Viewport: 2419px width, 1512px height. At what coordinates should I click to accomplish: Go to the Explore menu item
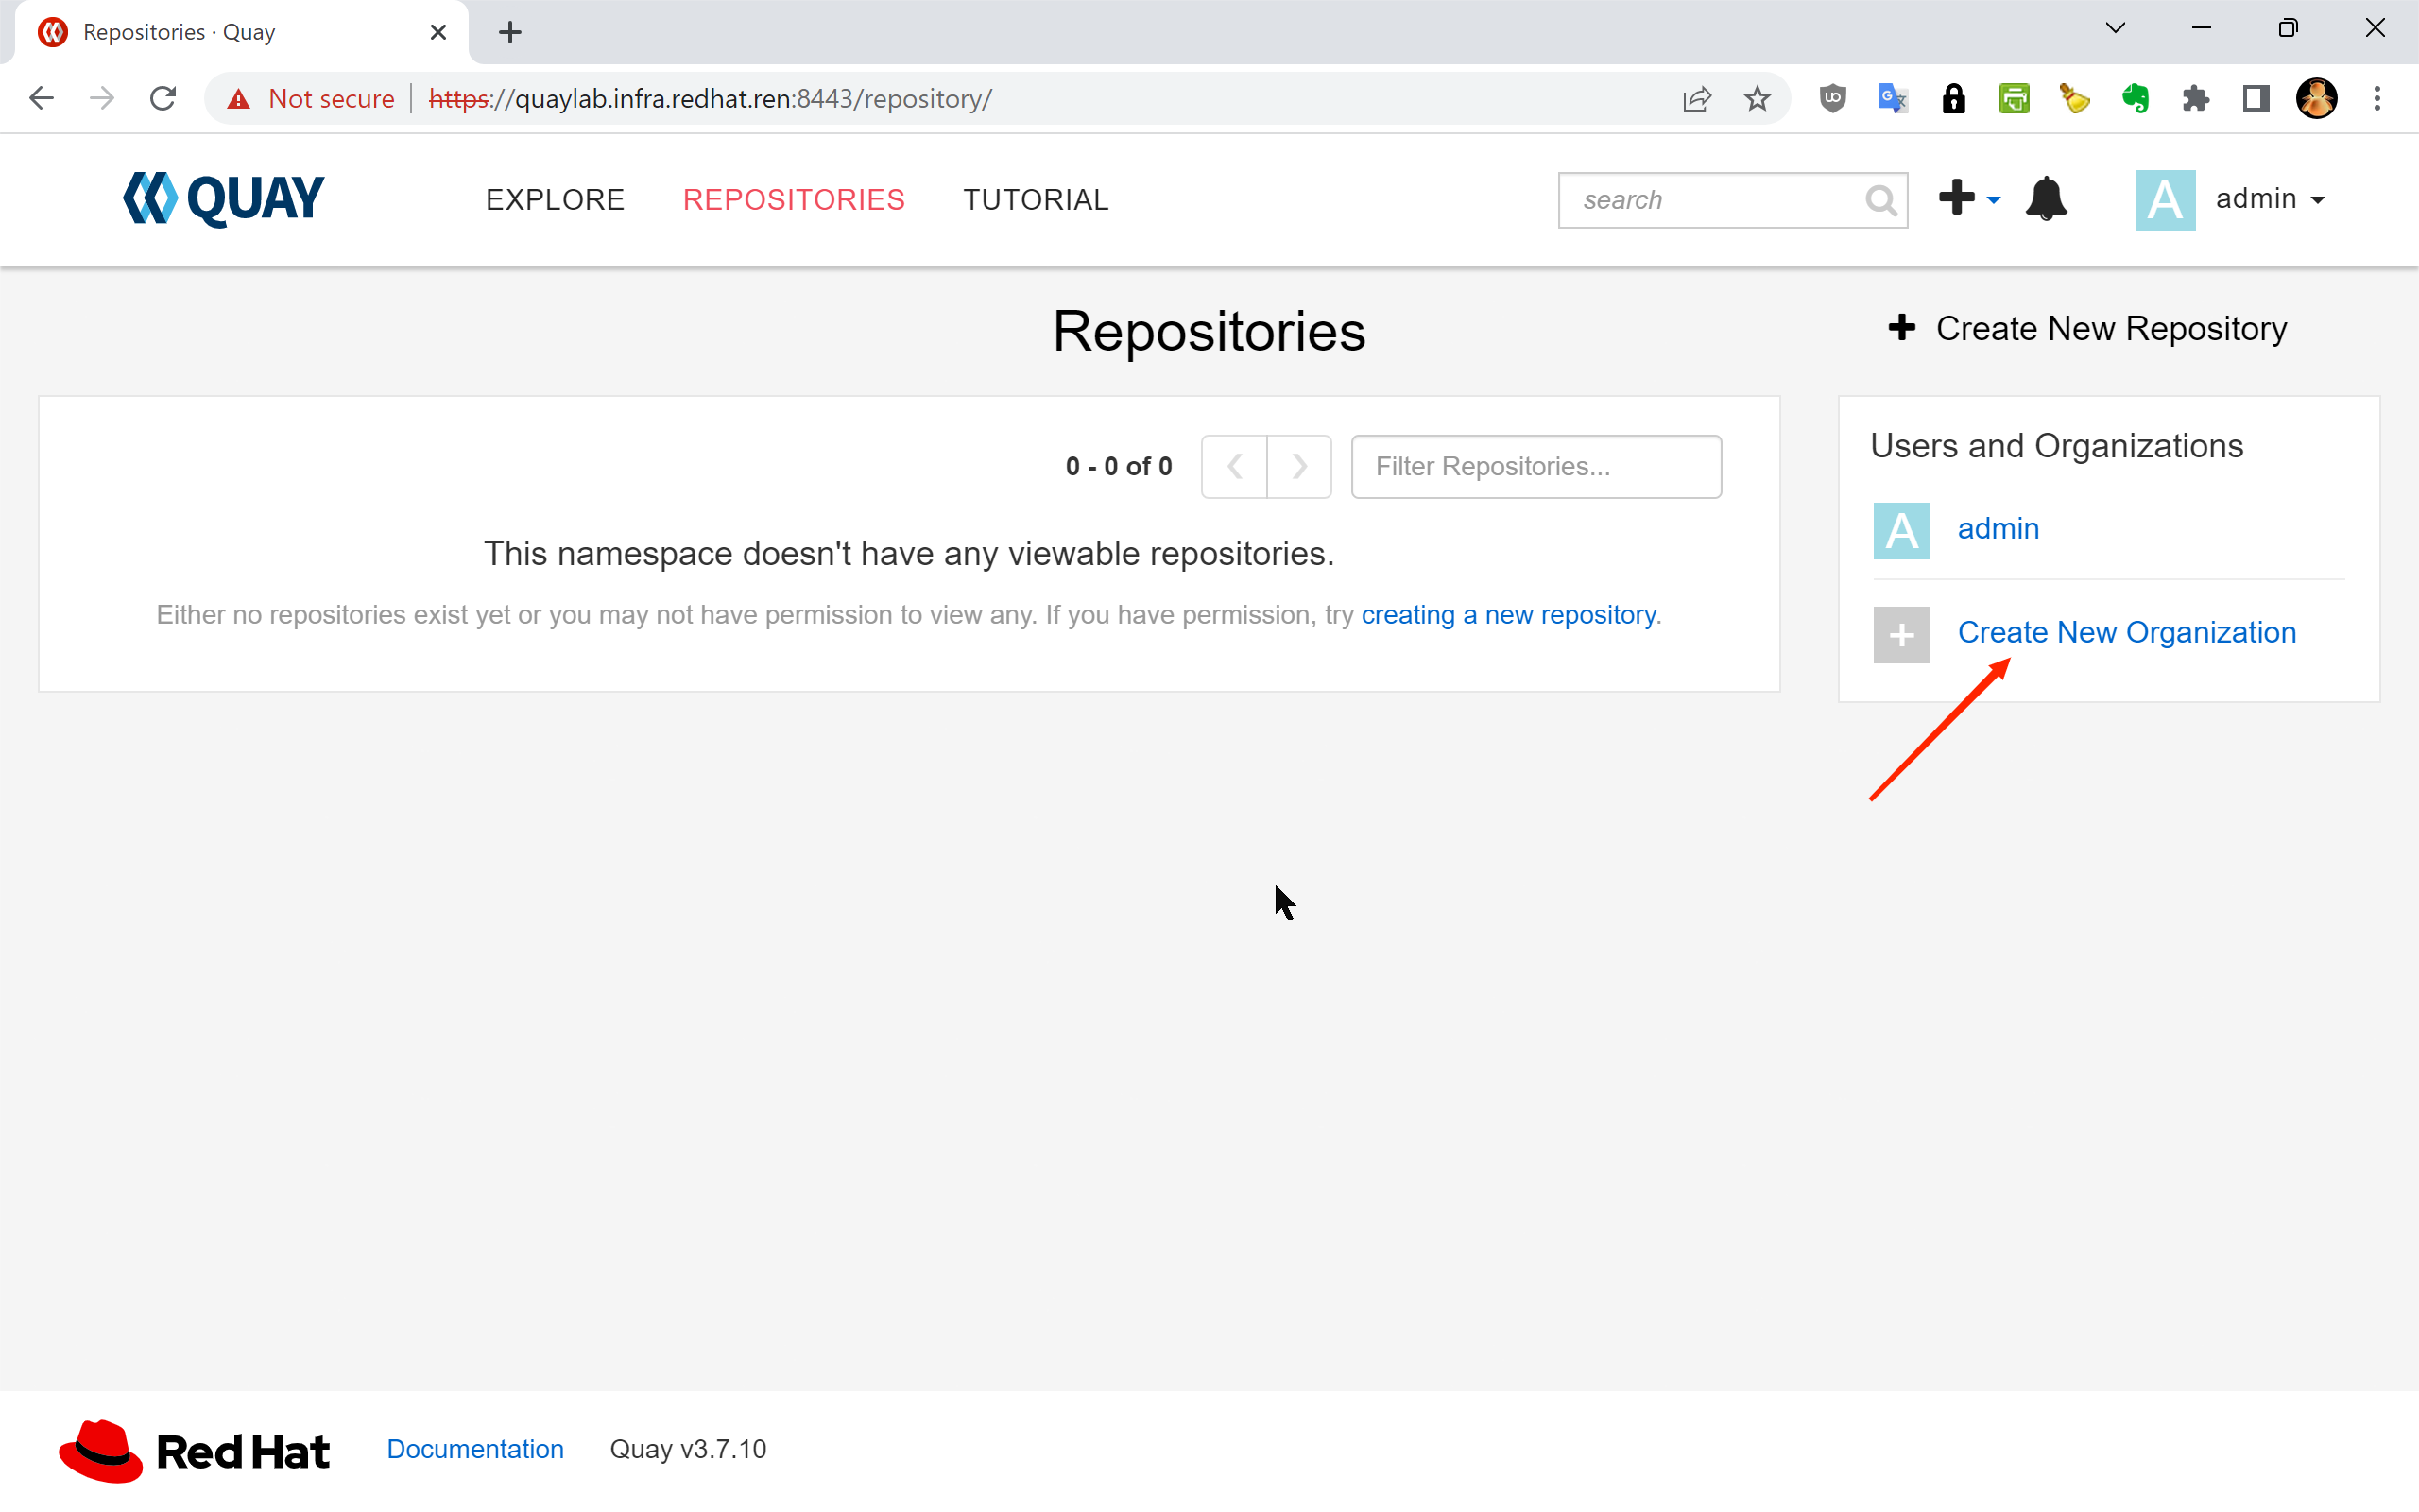point(555,200)
